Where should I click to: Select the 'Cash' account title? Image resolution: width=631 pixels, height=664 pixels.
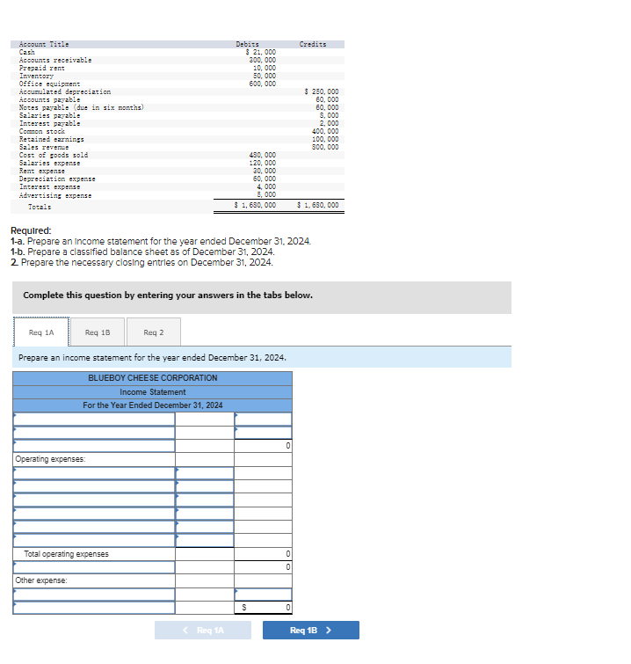pyautogui.click(x=27, y=52)
